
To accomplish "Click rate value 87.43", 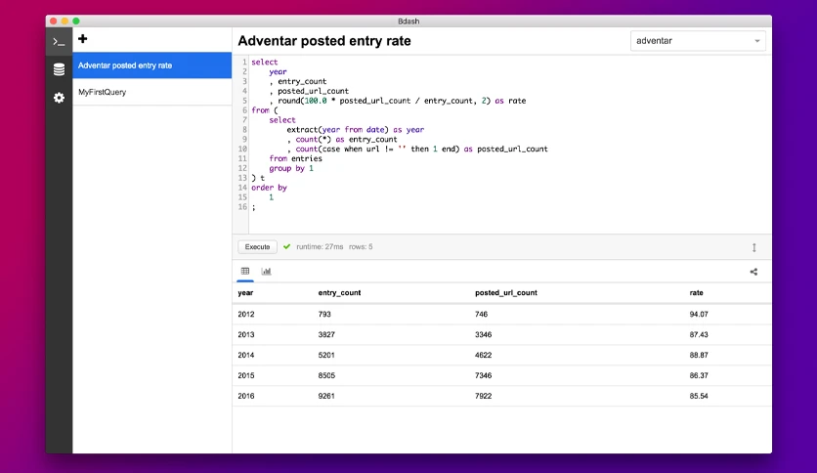I will [x=699, y=334].
